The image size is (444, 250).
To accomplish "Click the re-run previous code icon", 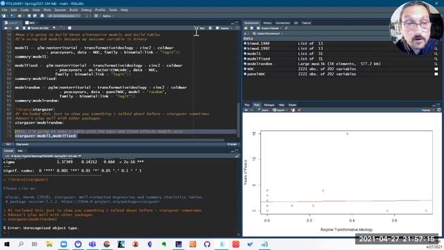I will (x=210, y=28).
